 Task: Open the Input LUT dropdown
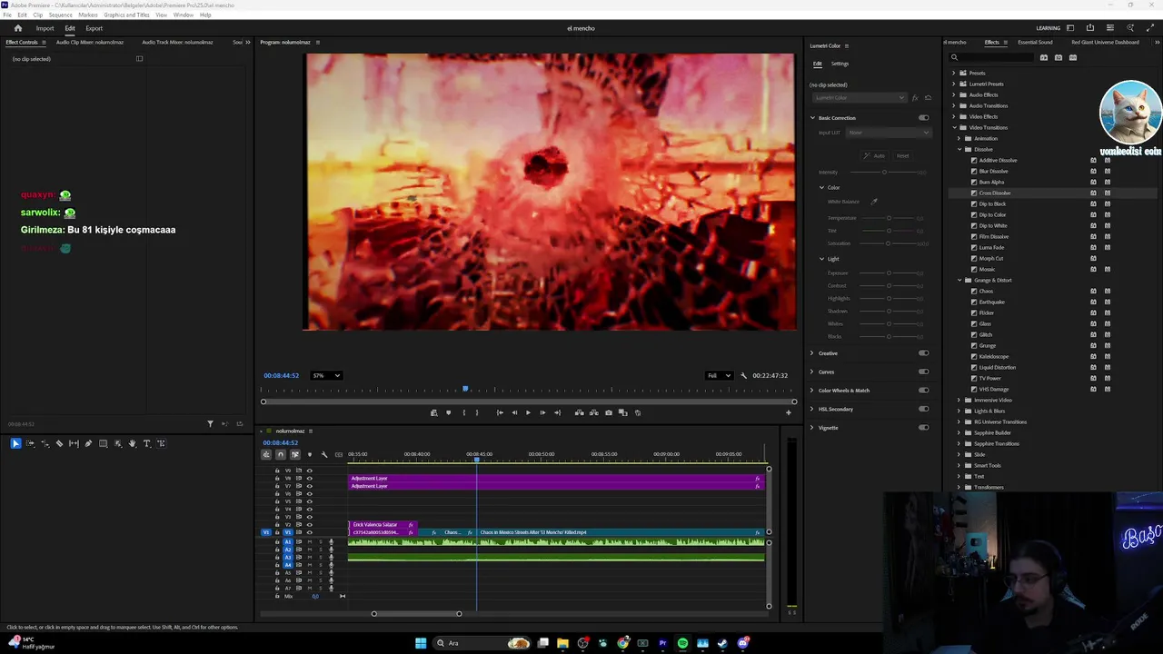tap(889, 133)
